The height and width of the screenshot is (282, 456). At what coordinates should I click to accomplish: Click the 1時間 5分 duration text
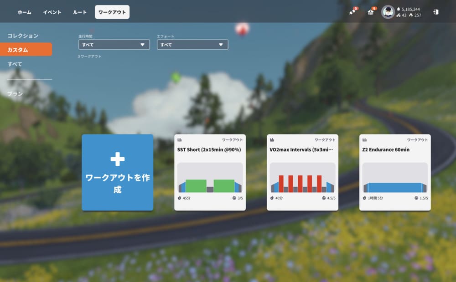click(x=375, y=198)
